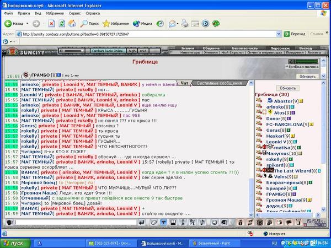Go back with the Назад button
This screenshot has height=248, width=331.
point(14,23)
